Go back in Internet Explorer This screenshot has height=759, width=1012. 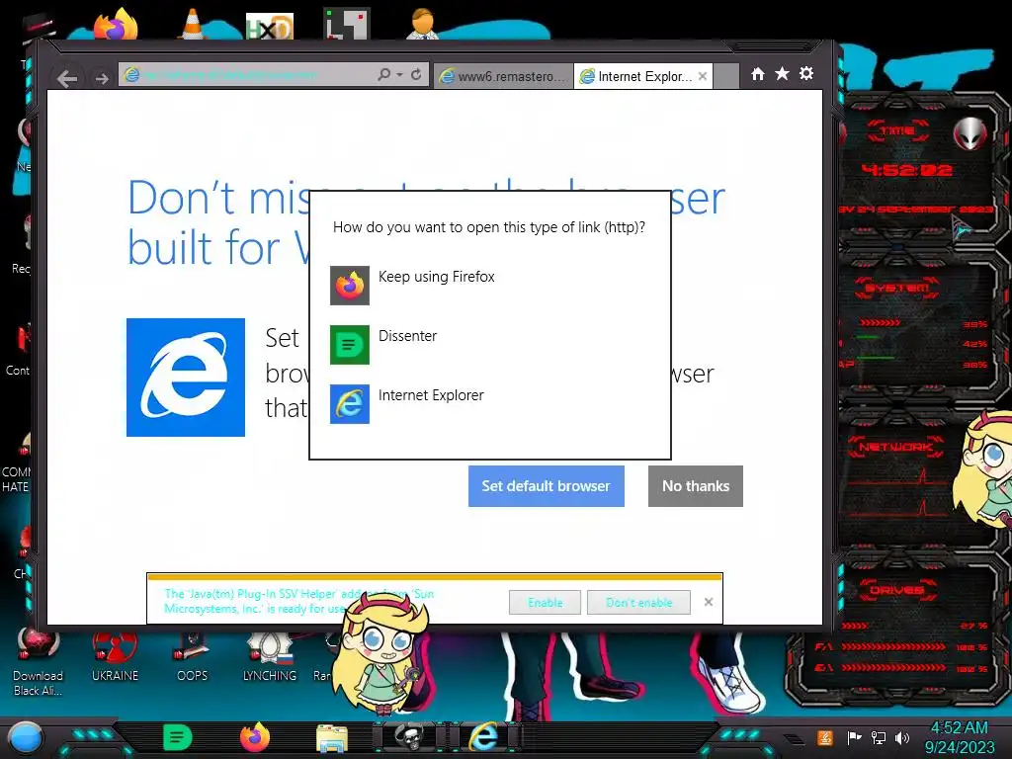tap(67, 78)
